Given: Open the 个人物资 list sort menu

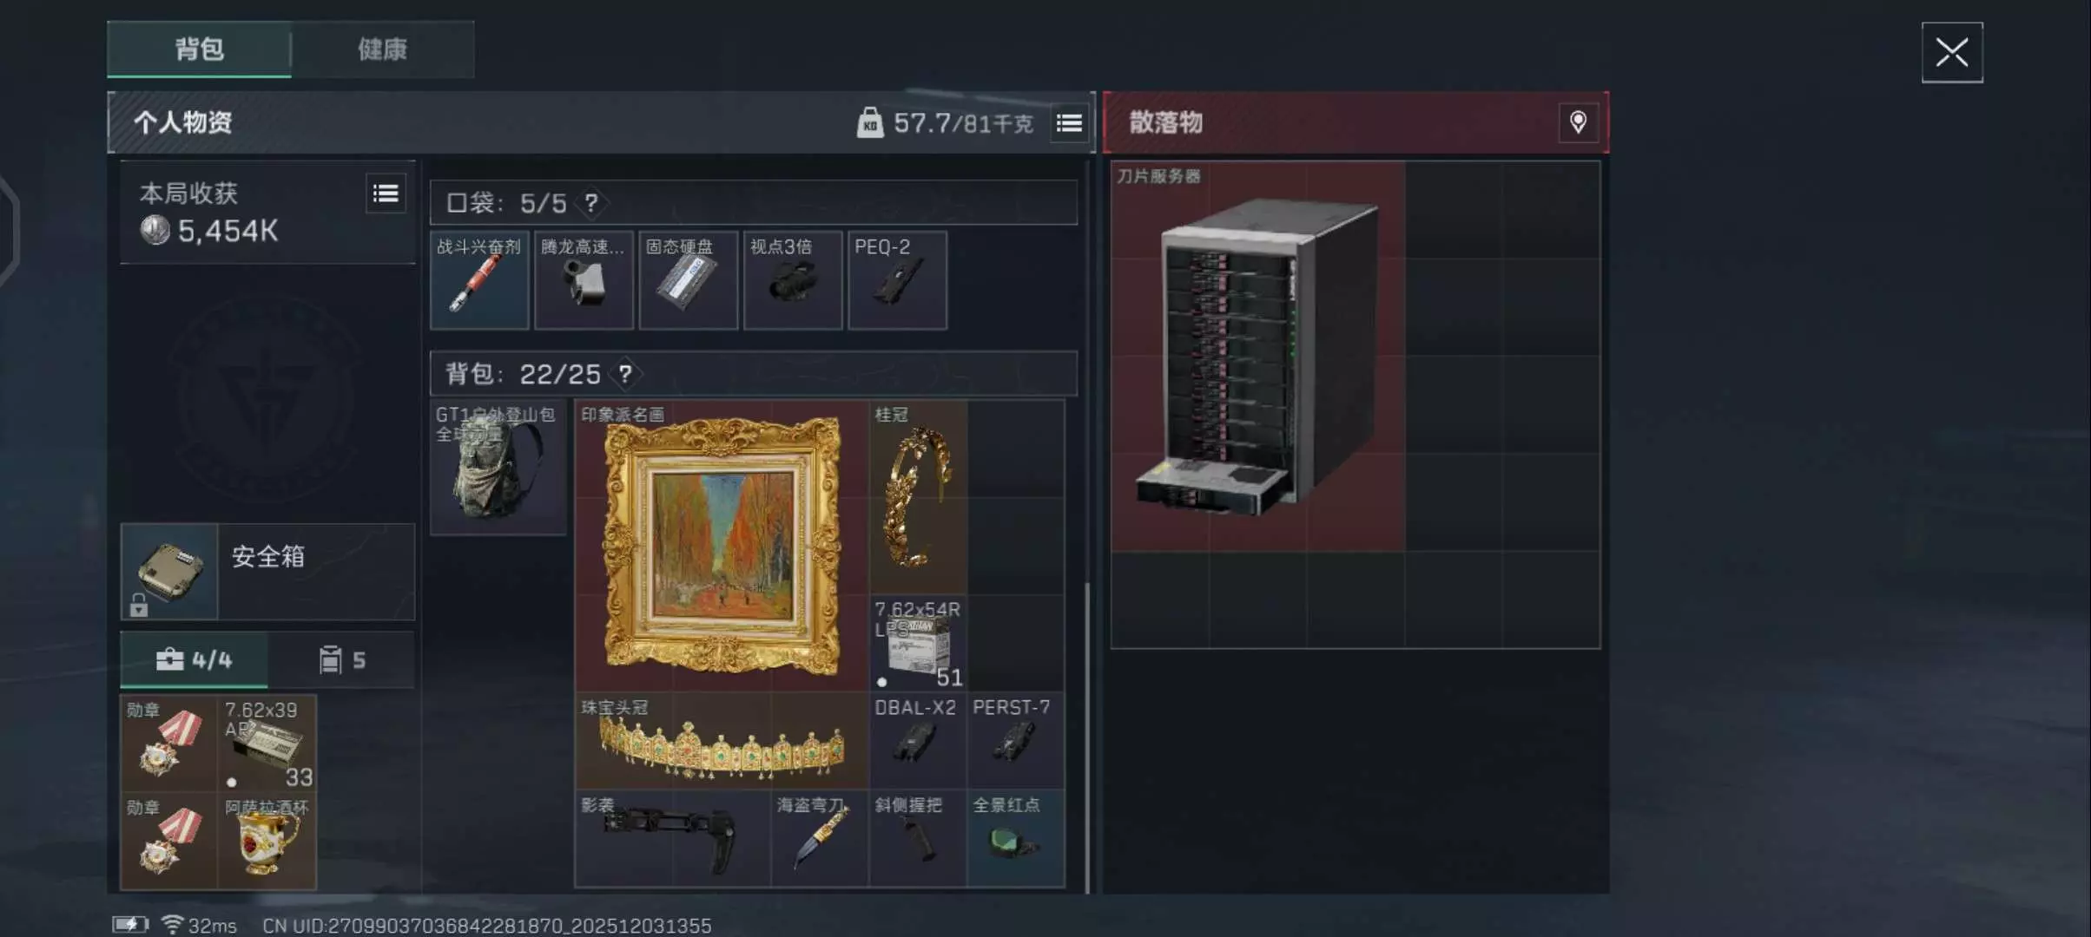Looking at the screenshot, I should pos(1069,123).
